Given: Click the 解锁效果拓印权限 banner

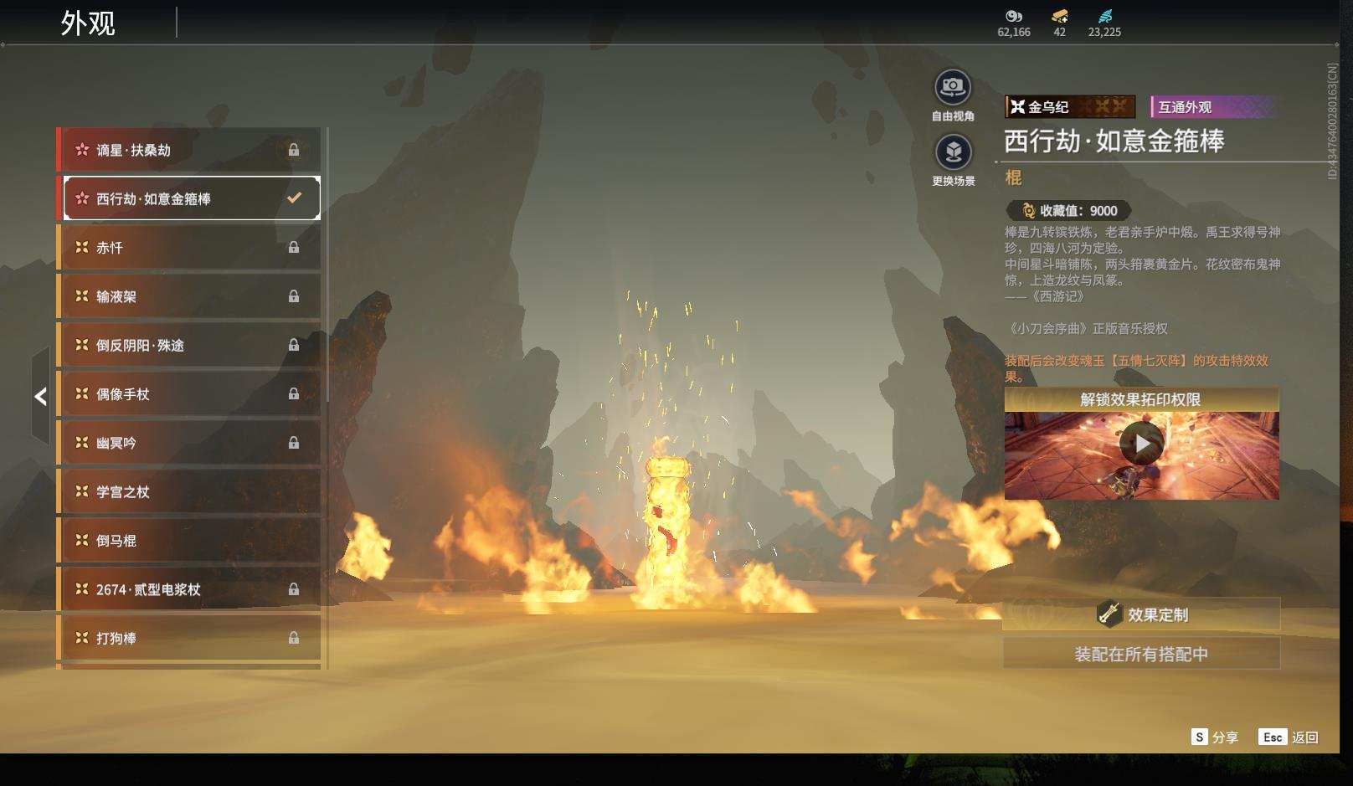Looking at the screenshot, I should pos(1141,399).
